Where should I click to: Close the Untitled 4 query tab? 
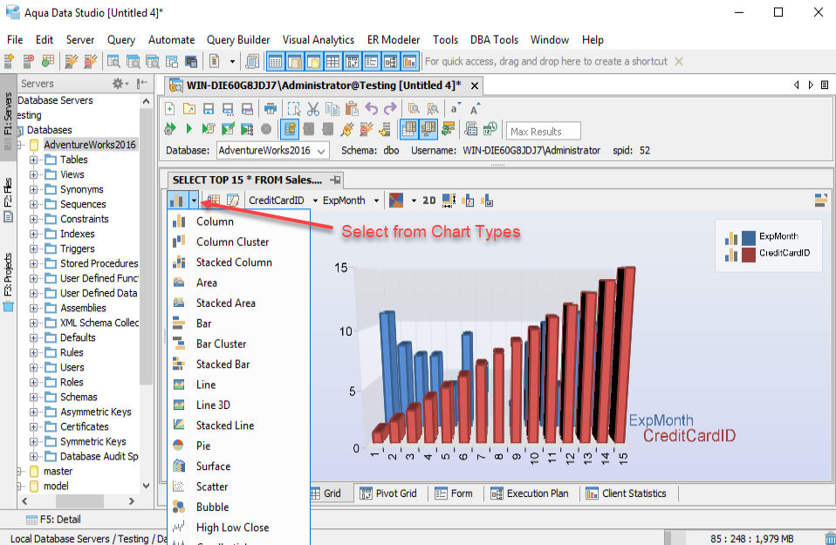(x=475, y=85)
